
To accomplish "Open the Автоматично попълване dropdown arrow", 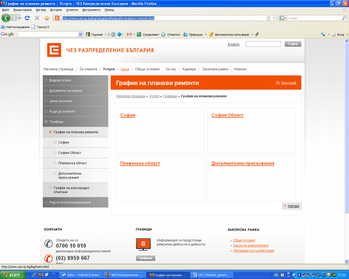I will pos(252,34).
